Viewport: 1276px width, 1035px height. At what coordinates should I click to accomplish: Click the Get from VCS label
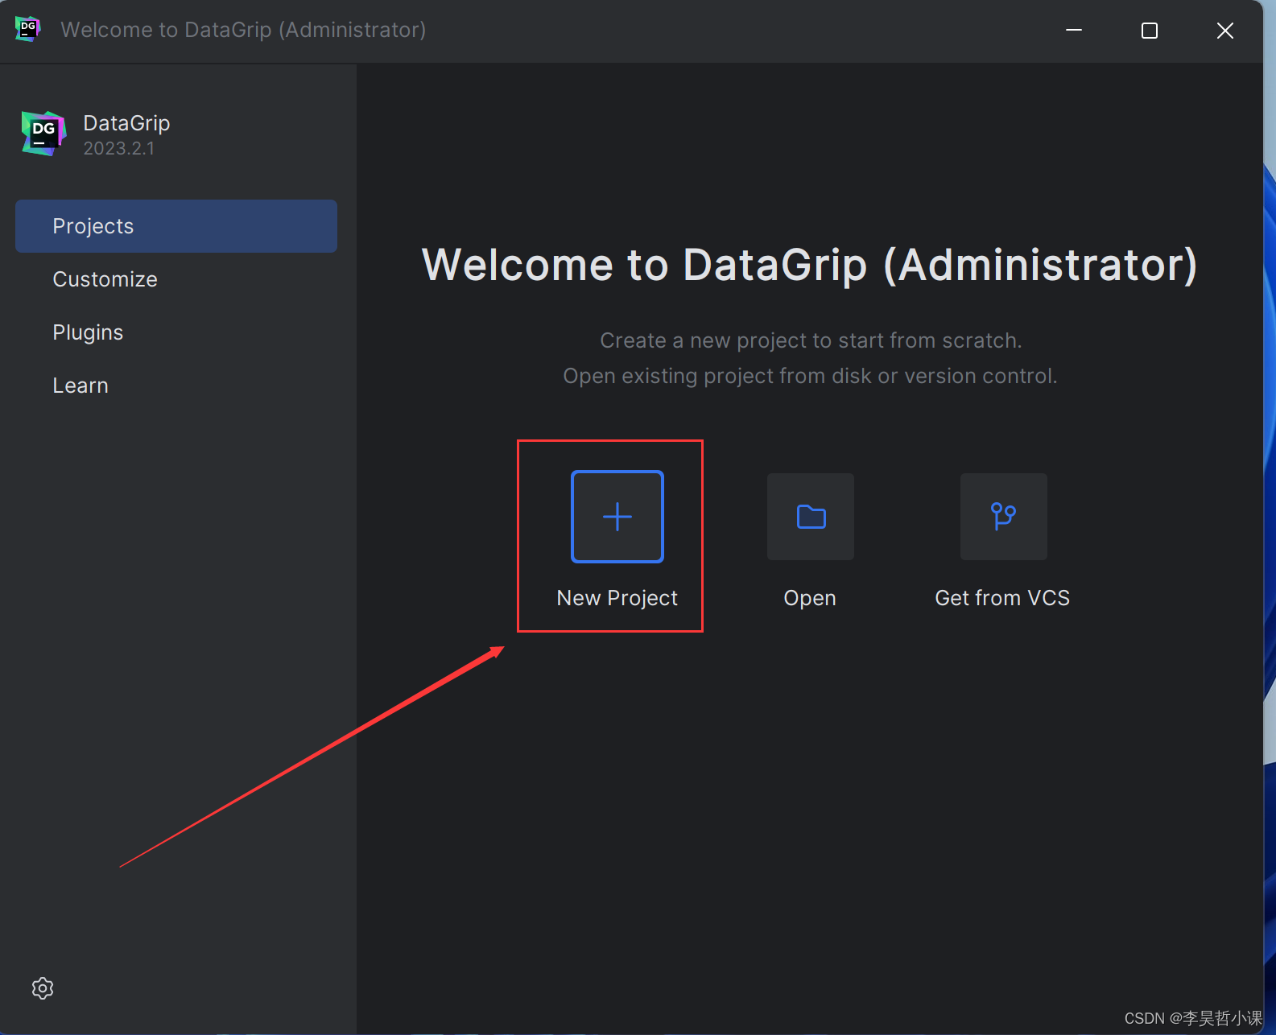click(x=1002, y=598)
